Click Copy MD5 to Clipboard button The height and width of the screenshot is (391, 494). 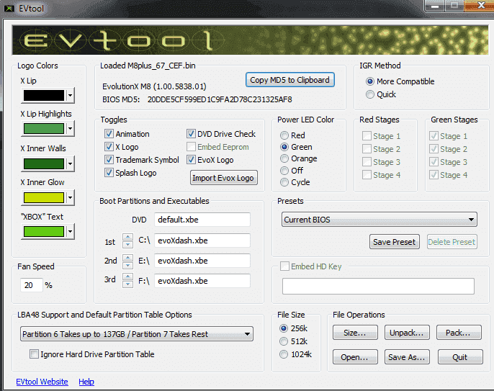click(289, 80)
